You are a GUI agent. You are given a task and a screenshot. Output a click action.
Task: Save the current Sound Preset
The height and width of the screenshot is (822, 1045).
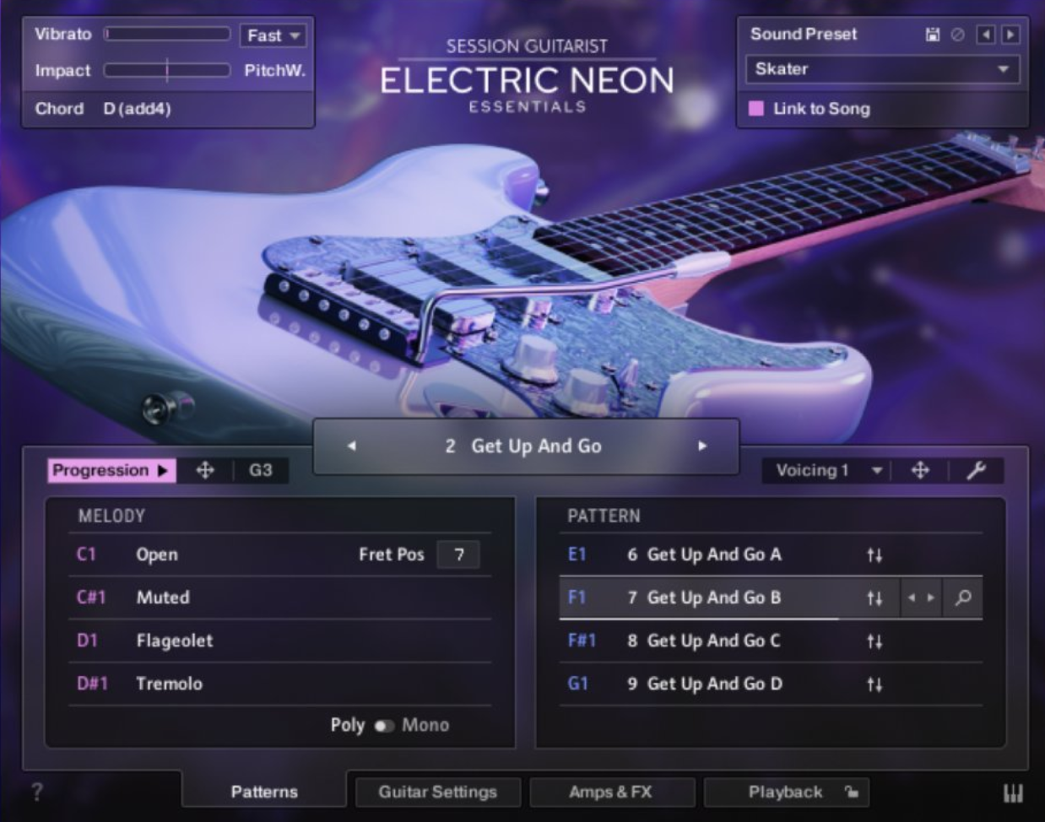click(x=933, y=35)
